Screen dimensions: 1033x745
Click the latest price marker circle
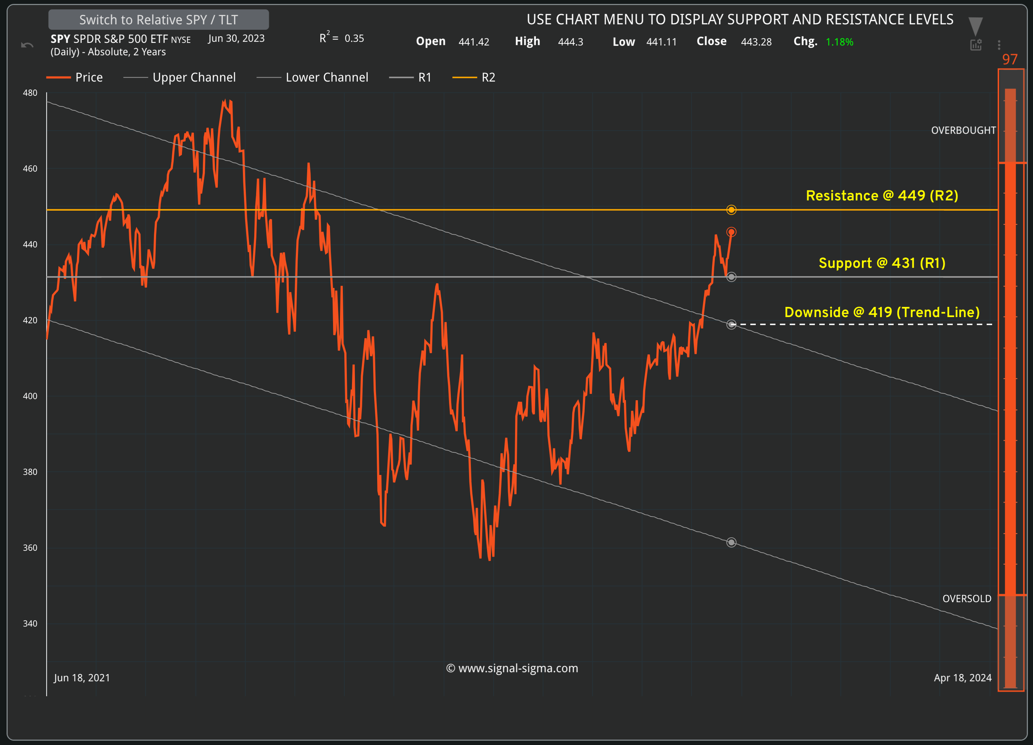tap(731, 232)
